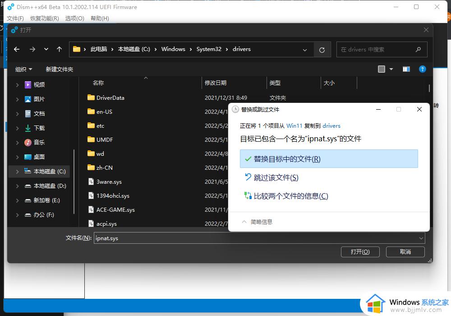Image resolution: width=451 pixels, height=316 pixels.
Task: Select the UMDF folder icon
Action: [91, 139]
